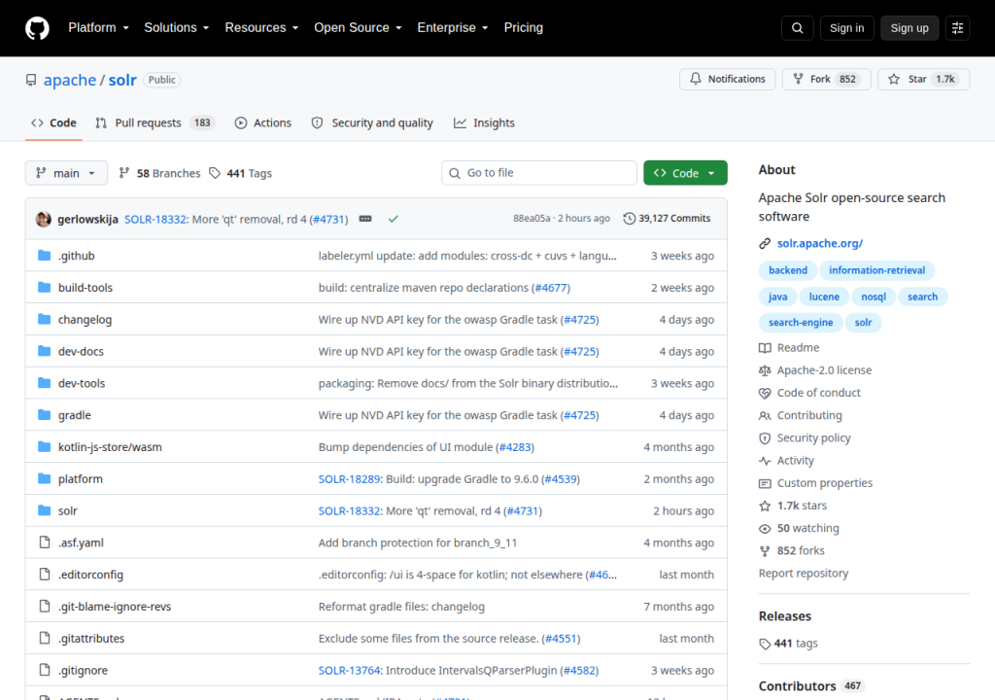Switch to the Pull requests tab

154,123
